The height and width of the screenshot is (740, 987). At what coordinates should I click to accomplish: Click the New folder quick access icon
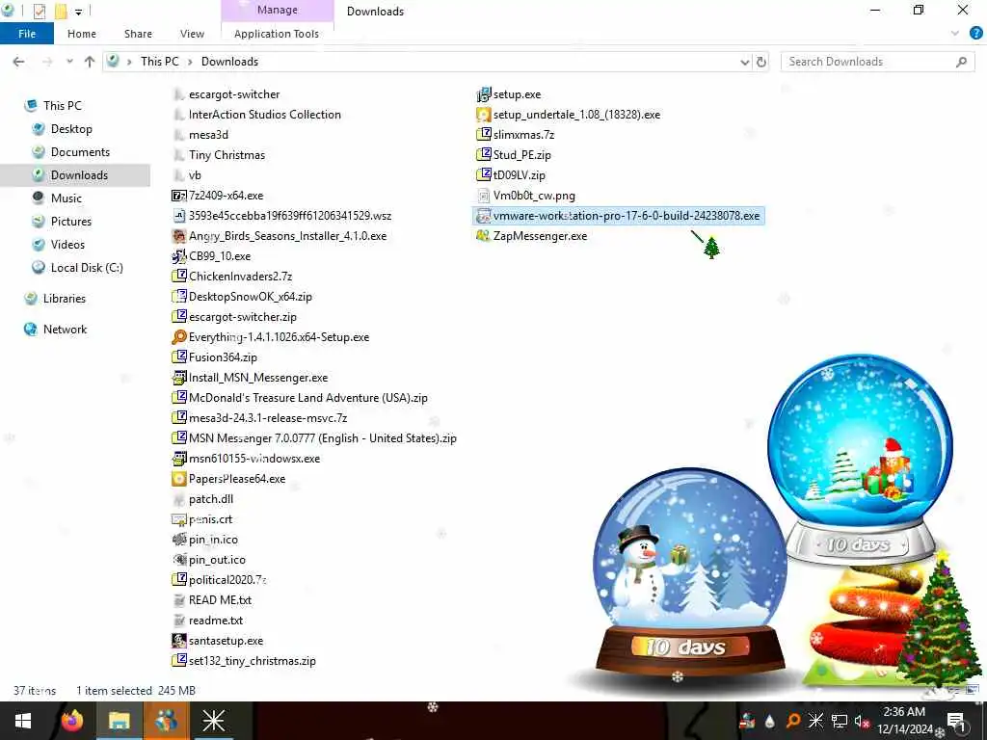(x=61, y=11)
